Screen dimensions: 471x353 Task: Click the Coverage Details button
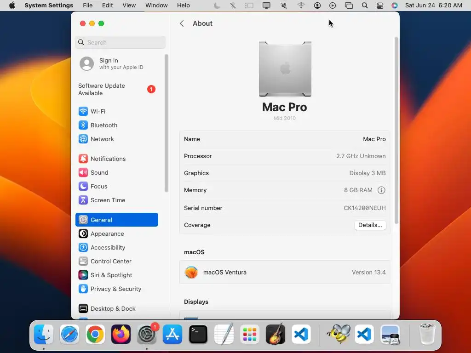[370, 225]
